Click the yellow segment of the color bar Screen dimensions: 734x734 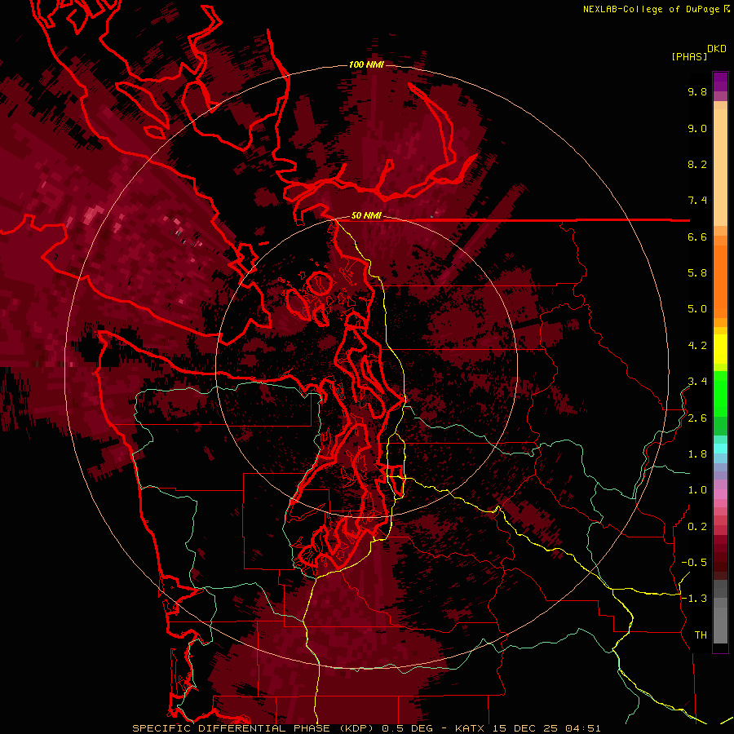tap(720, 349)
